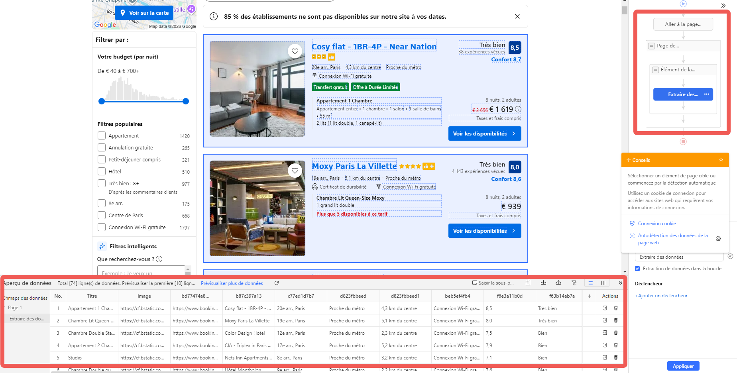Image resolution: width=737 pixels, height=373 pixels.
Task: Check the Appartement filter checkbox
Action: 101,135
